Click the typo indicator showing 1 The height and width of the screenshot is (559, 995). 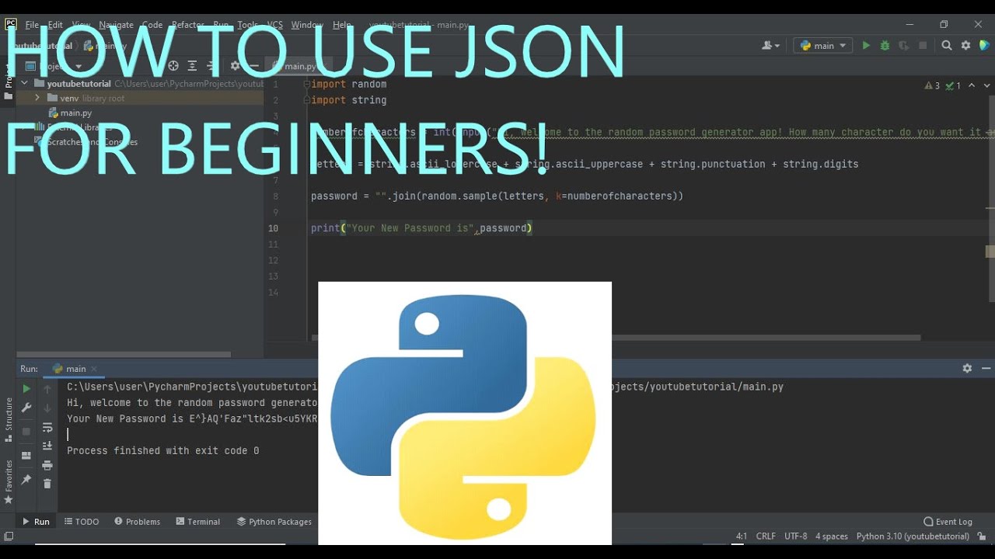point(953,85)
